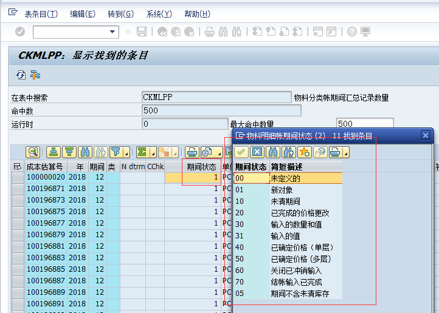Viewport: 439px width, 313px height.
Task: Click cost estimate number 100196879
Action: [46, 235]
